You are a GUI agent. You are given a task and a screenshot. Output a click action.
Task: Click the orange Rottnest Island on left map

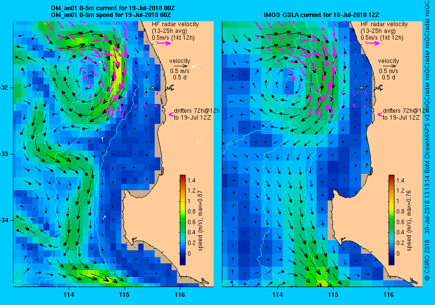[152, 88]
